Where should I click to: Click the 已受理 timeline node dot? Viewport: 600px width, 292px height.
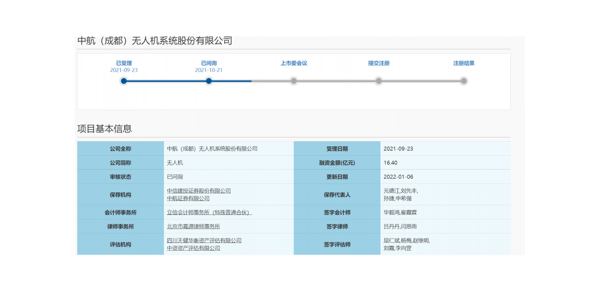(124, 81)
